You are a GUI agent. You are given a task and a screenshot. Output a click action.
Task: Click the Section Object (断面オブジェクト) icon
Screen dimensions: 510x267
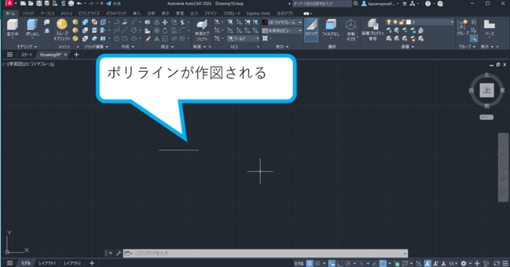tap(202, 25)
